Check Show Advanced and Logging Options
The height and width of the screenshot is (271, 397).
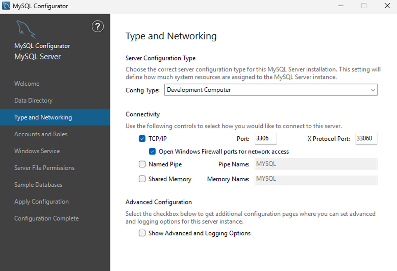142,233
